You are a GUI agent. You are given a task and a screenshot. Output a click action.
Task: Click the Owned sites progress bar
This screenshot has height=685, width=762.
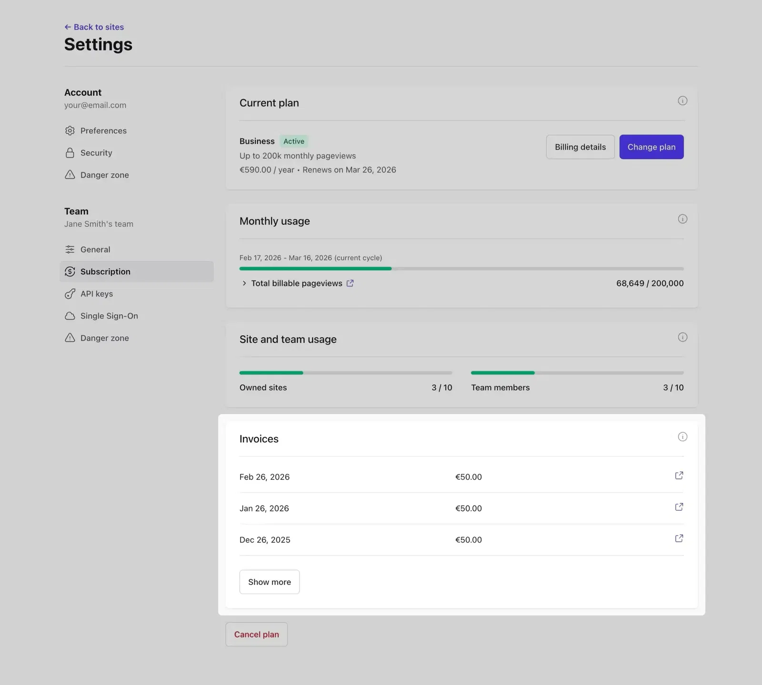coord(345,373)
